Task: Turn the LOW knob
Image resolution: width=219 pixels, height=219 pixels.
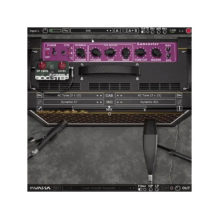Action: coord(111,52)
